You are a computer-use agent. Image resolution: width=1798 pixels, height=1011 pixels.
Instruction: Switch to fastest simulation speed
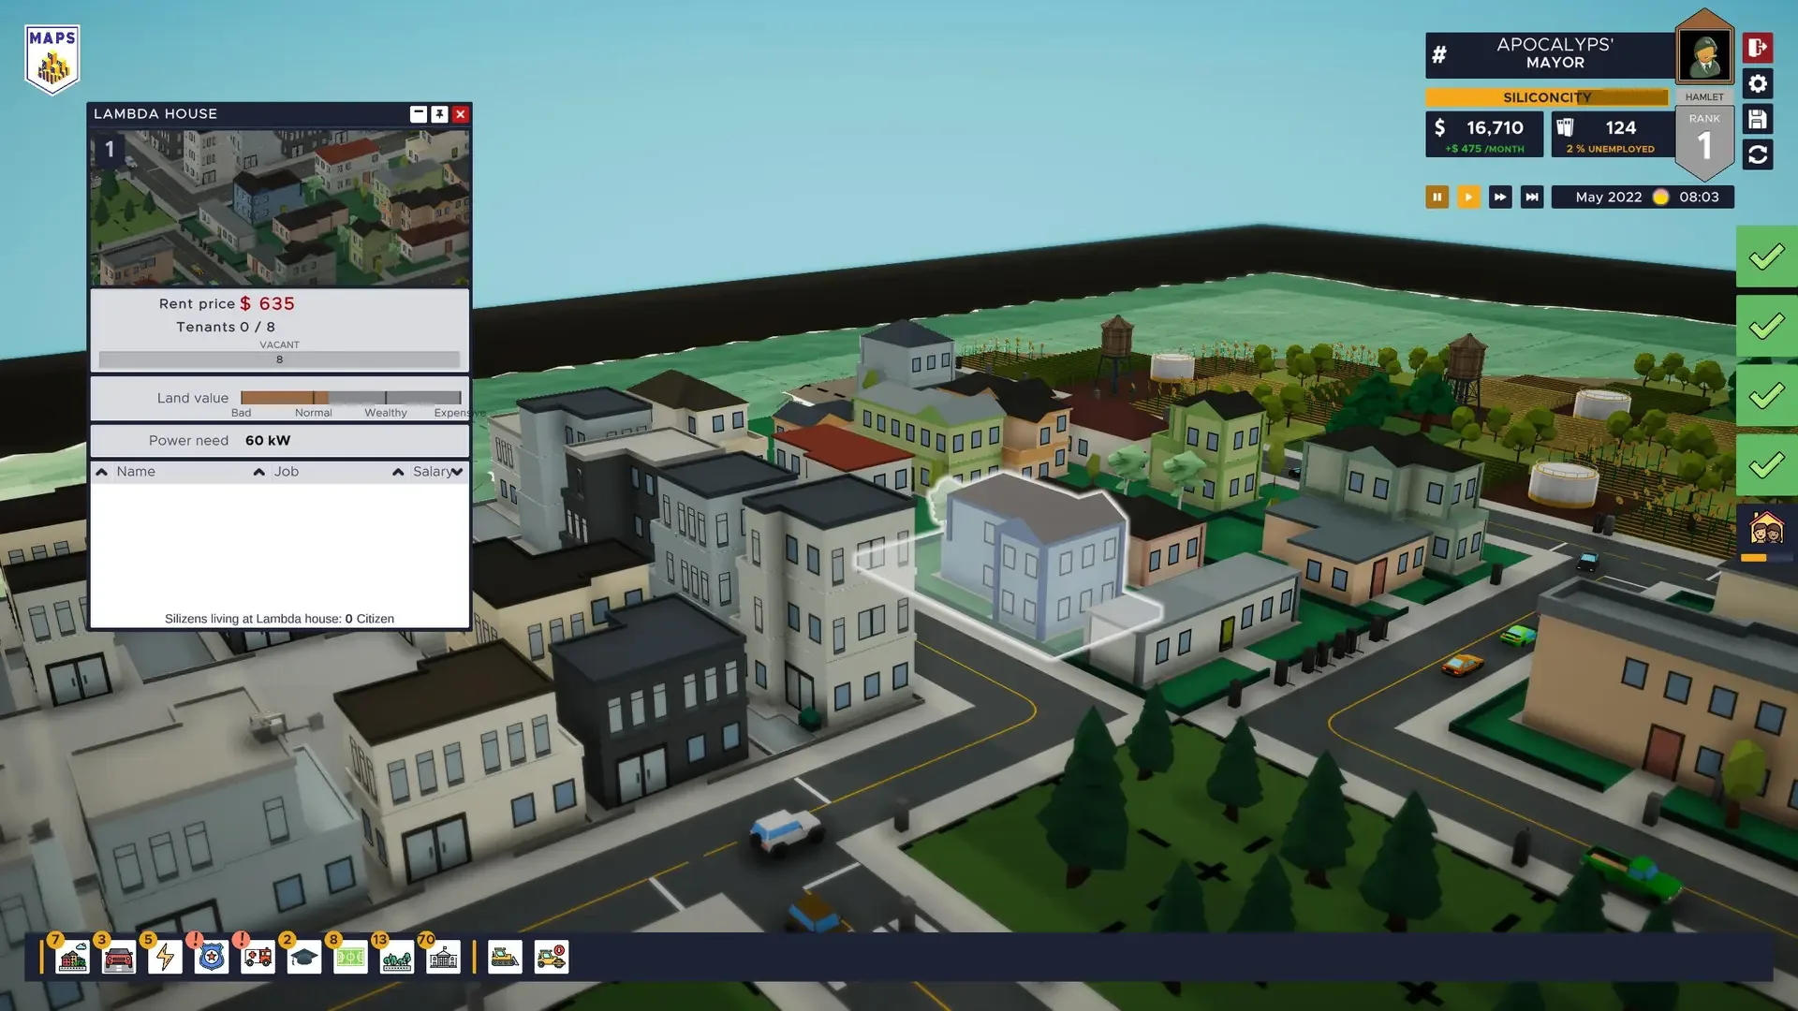pos(1532,198)
